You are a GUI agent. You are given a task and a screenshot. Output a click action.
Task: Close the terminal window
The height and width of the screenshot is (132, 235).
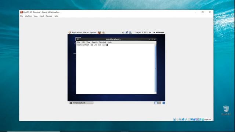pyautogui.click(x=155, y=39)
